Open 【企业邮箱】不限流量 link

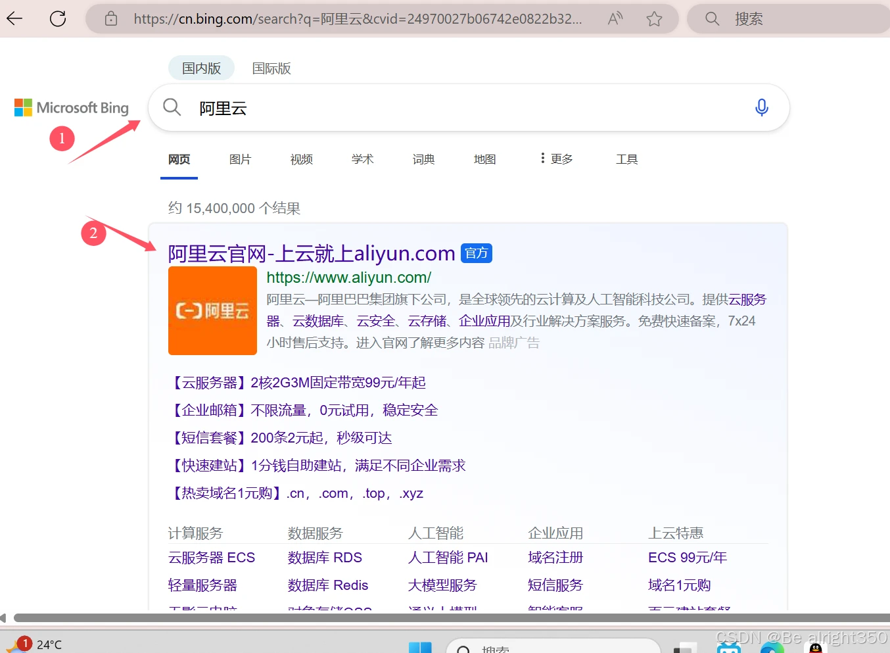[303, 410]
